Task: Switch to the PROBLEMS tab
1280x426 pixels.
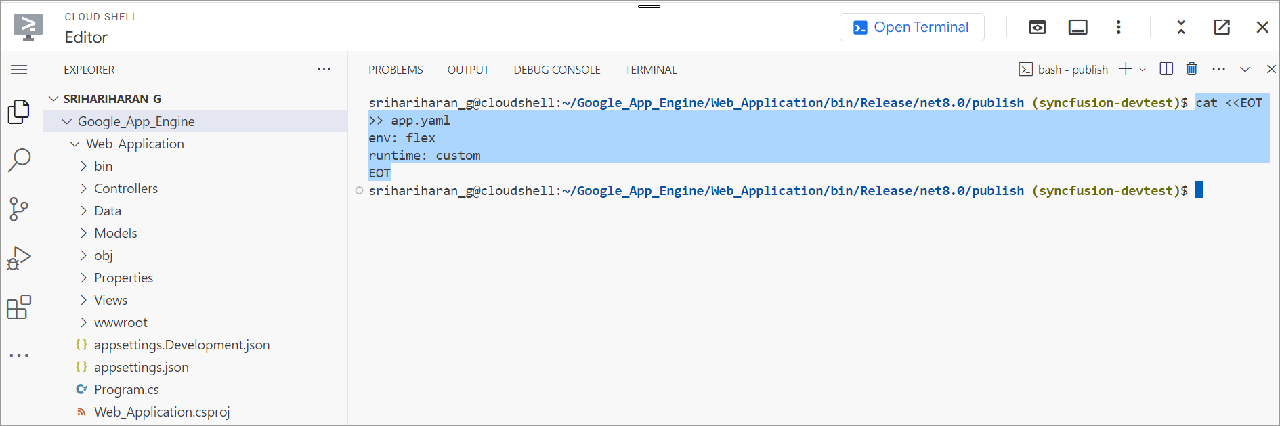Action: [396, 70]
